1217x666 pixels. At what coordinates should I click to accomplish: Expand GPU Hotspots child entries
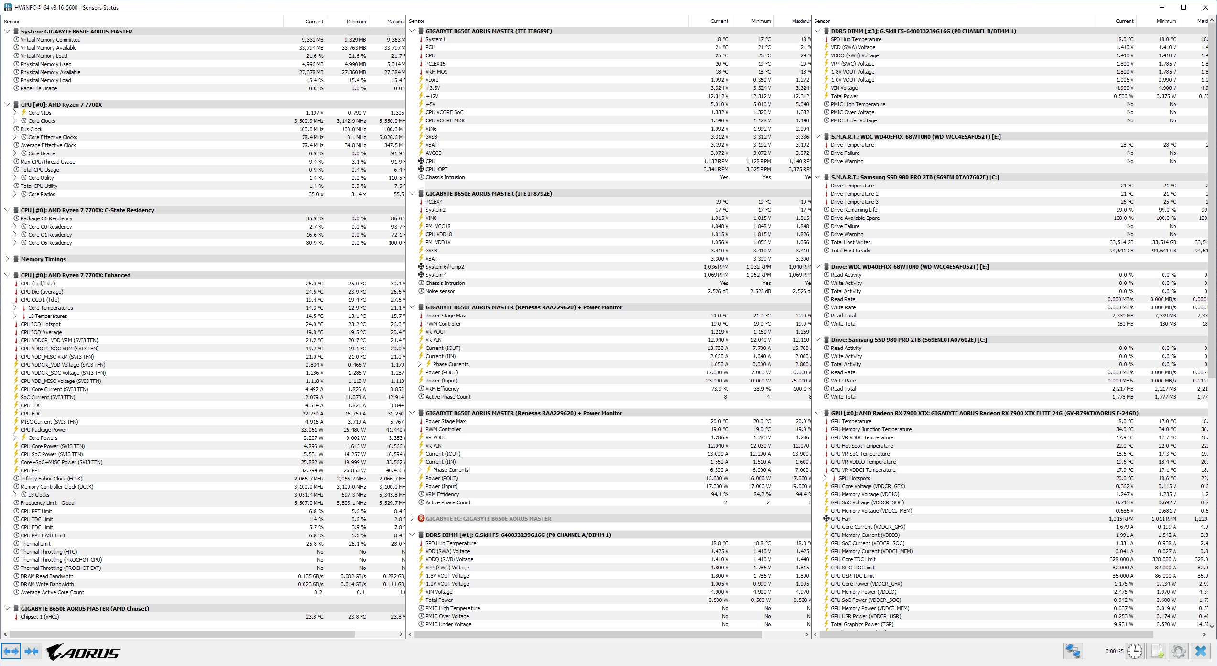(x=825, y=478)
